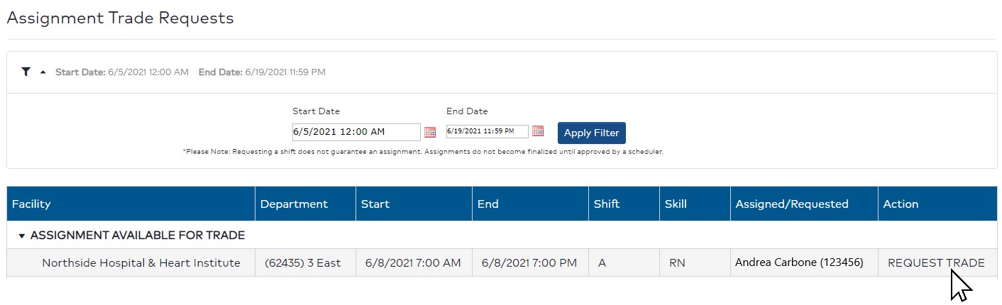Sort by the Facility column header
The height and width of the screenshot is (305, 1002).
(x=32, y=204)
